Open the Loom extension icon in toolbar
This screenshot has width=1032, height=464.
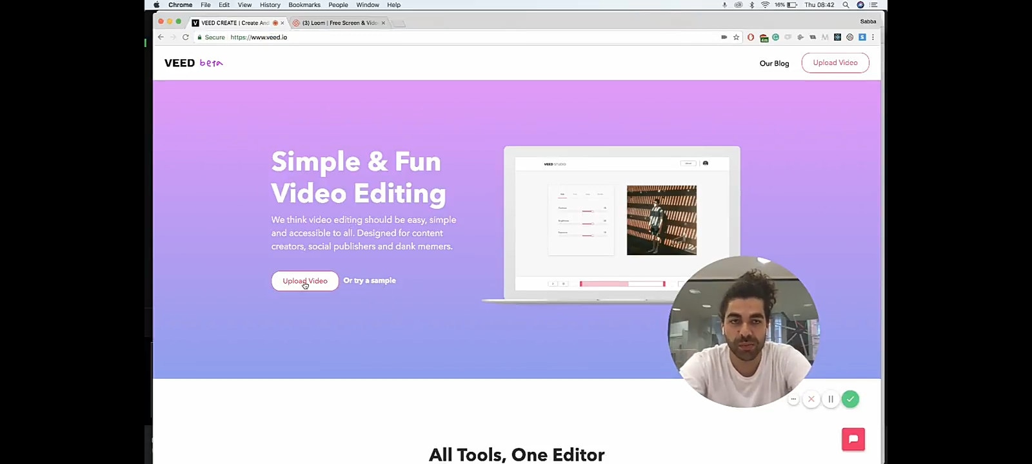(849, 37)
